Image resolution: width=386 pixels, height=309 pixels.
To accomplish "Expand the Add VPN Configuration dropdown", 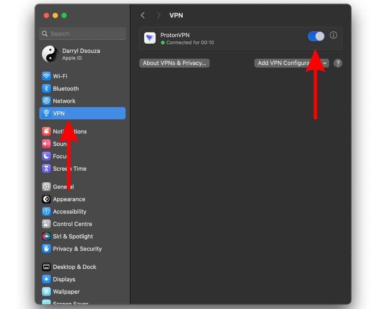I will click(291, 63).
